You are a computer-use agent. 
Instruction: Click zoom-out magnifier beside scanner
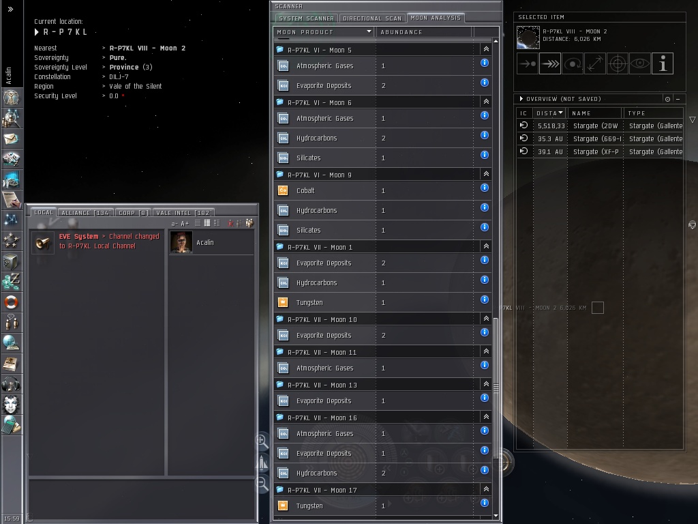(x=262, y=483)
